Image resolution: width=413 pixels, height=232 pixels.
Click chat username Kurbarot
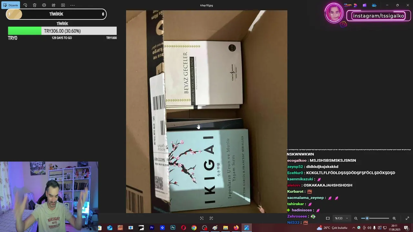click(x=295, y=191)
